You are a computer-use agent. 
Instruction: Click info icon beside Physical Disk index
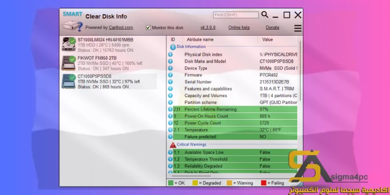pyautogui.click(x=170, y=54)
